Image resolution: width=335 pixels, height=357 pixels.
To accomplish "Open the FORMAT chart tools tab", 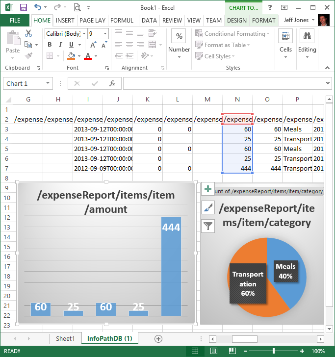I will click(x=264, y=21).
